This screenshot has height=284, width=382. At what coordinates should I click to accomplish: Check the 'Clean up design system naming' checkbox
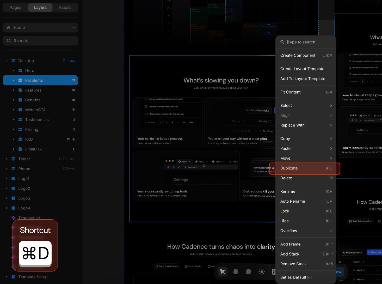(x=350, y=55)
